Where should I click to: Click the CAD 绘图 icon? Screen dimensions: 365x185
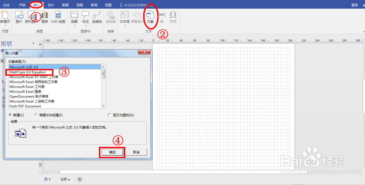[x=58, y=15]
